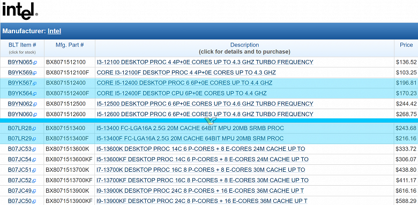Open I3-12100 desktop processor description link
This screenshot has height=205, width=418.
[x=205, y=62]
